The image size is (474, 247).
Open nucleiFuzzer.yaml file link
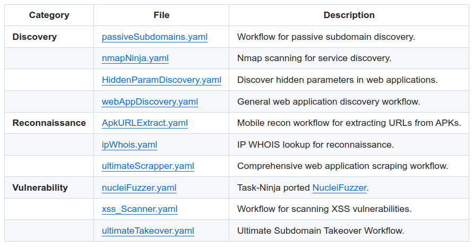click(x=139, y=188)
